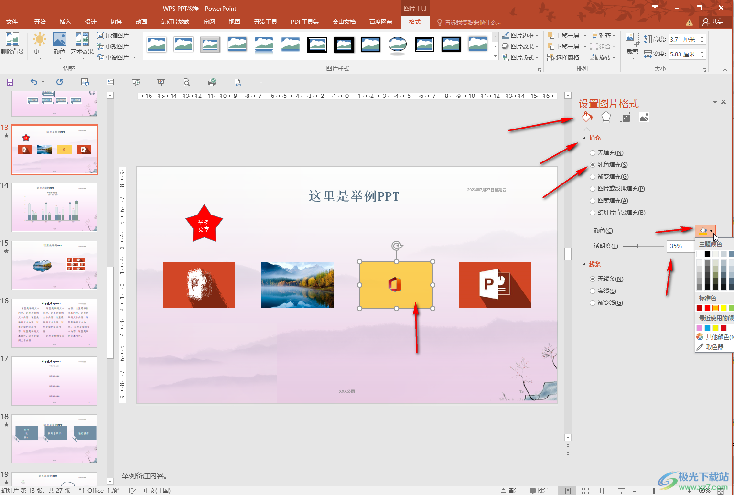
Task: Pick the black theme color swatch
Action: click(707, 254)
